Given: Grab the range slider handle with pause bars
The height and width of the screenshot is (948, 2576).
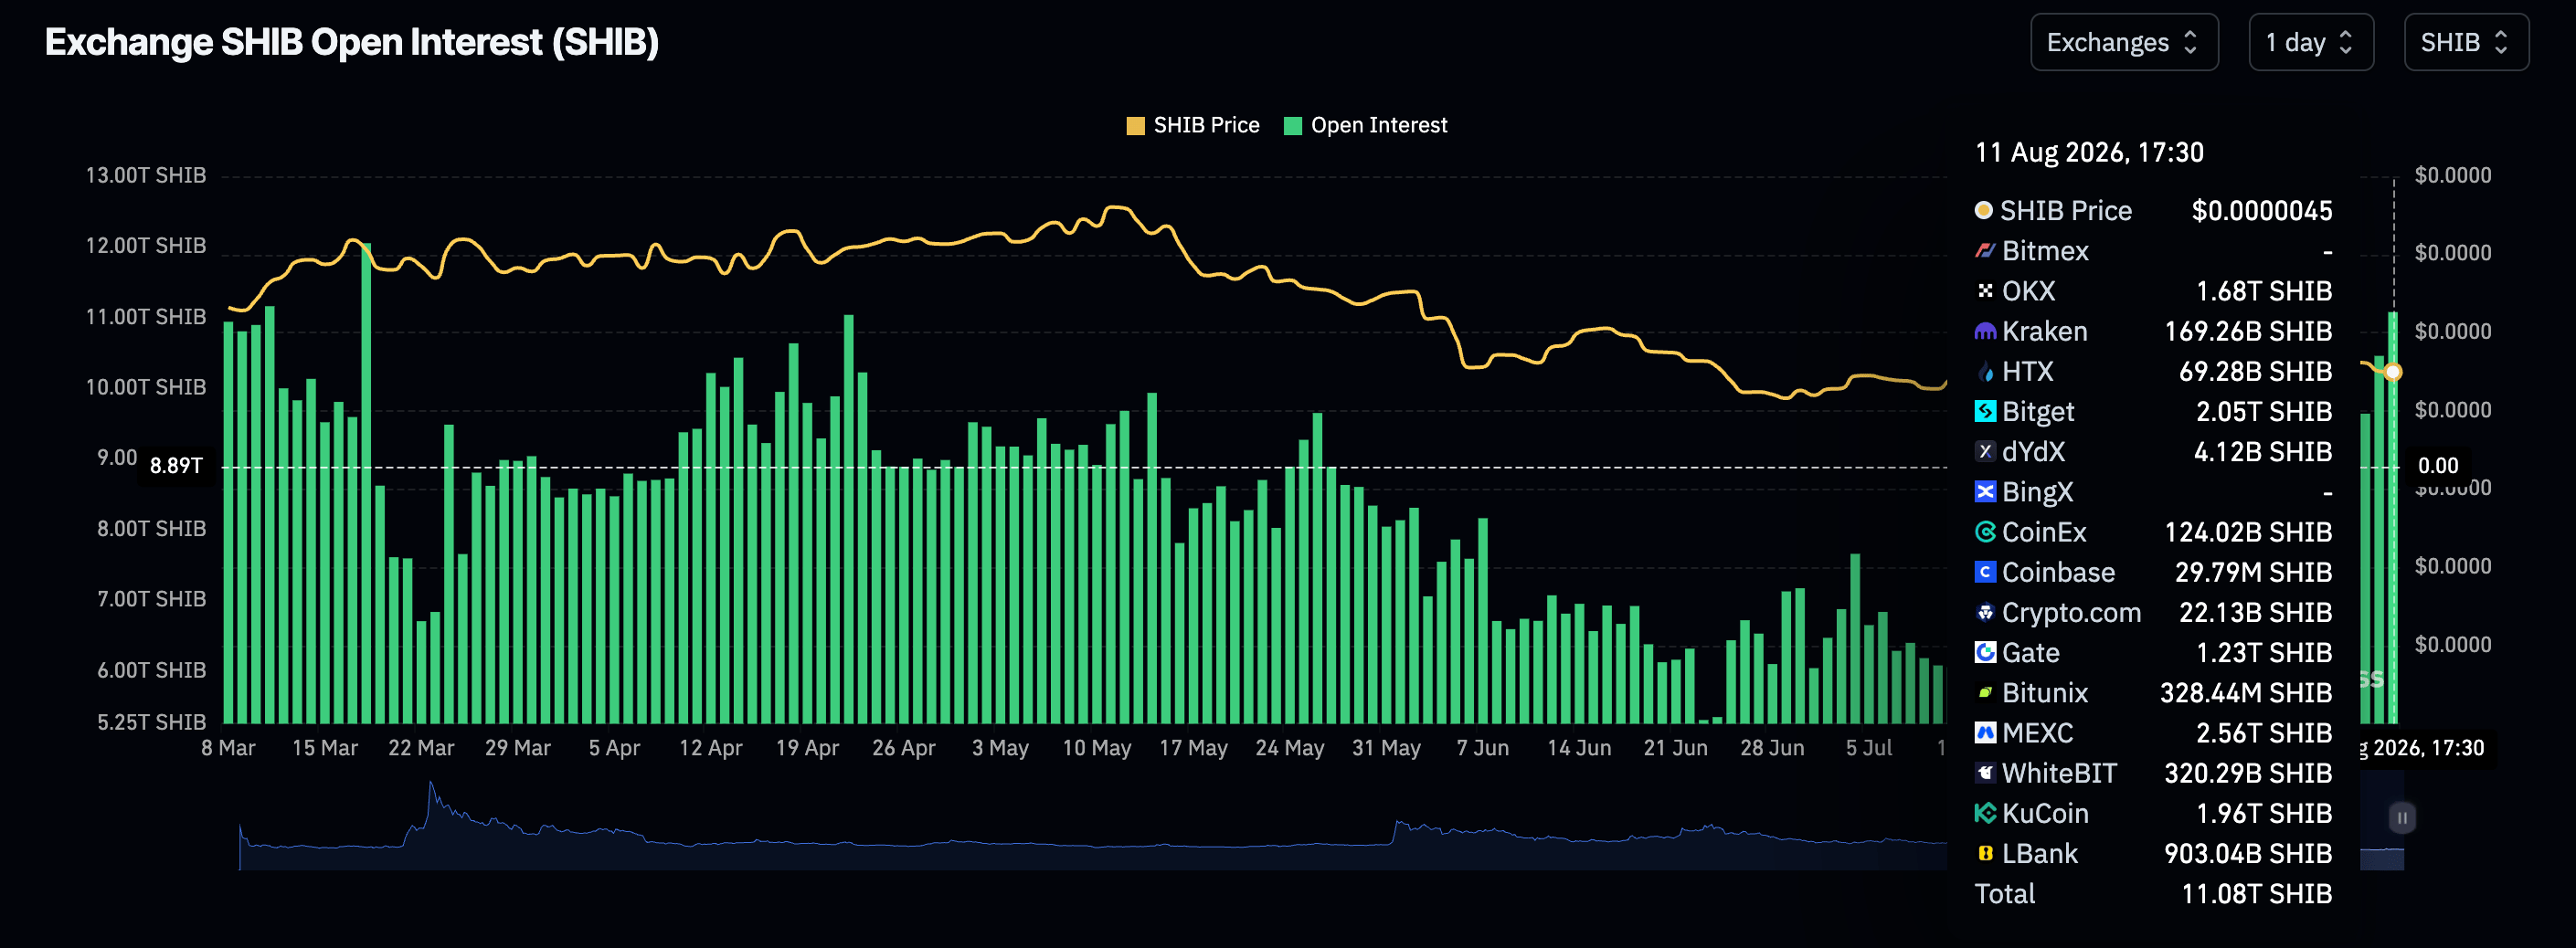Looking at the screenshot, I should tap(2402, 818).
